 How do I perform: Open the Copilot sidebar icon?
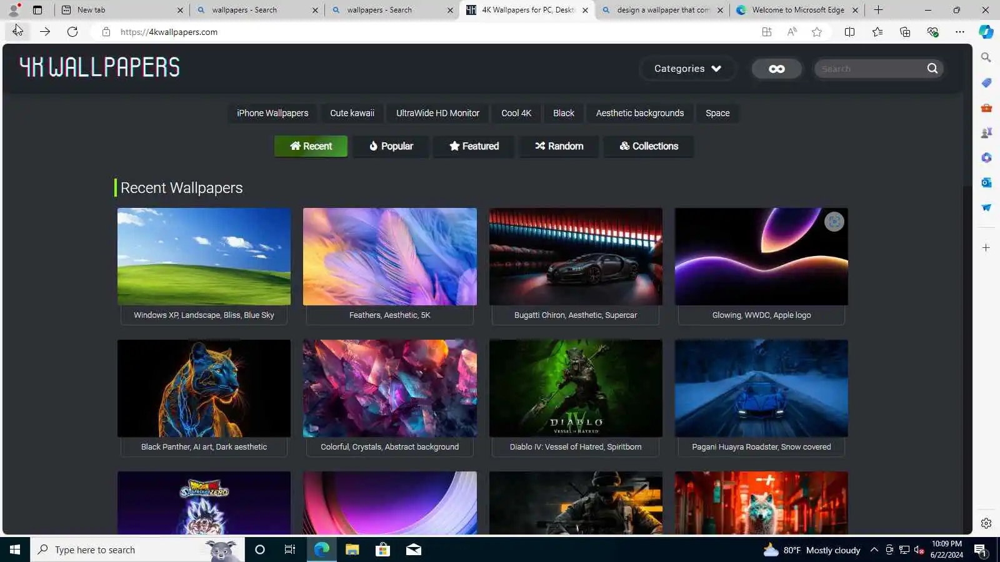click(986, 32)
